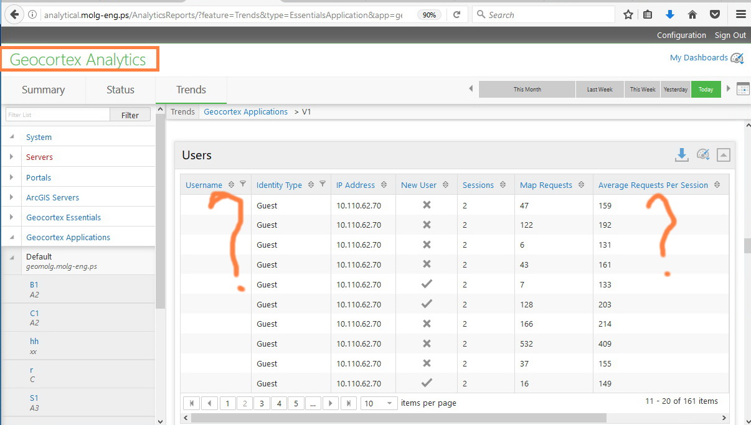Open Firefox downloads arrow icon
The height and width of the screenshot is (425, 751).
pos(670,14)
